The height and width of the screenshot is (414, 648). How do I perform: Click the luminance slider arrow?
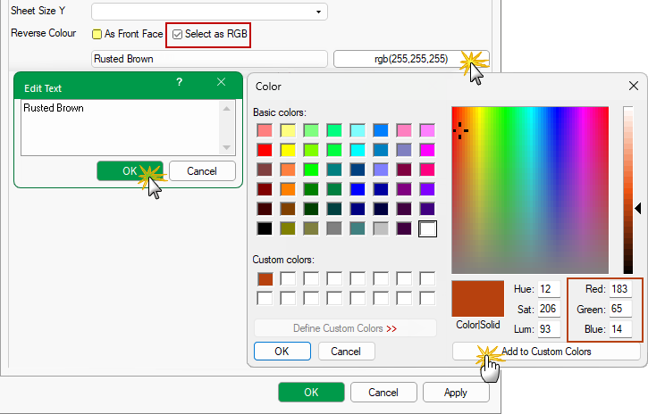[x=638, y=209]
